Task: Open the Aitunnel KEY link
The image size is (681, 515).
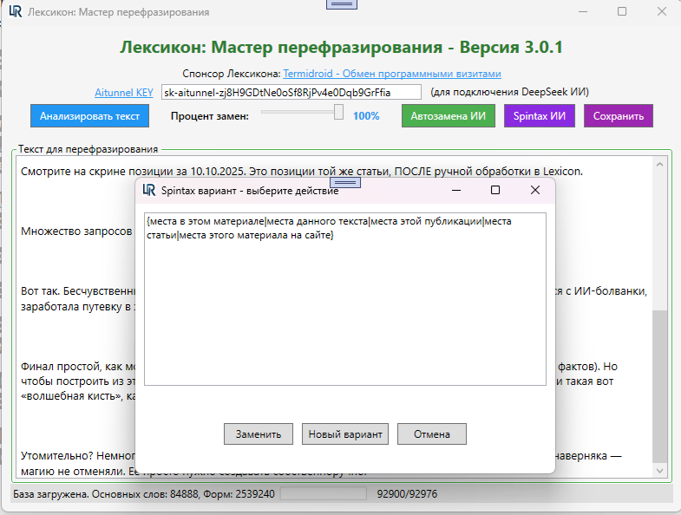Action: click(x=124, y=92)
